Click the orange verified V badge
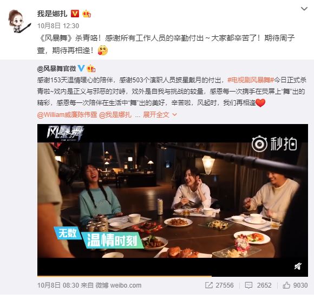Screen dimensions: 314x299 [75, 14]
